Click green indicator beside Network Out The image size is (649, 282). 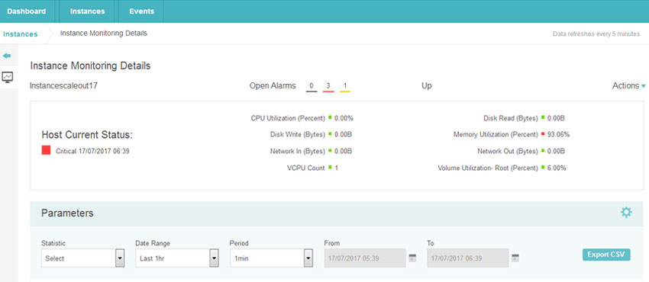(x=543, y=151)
